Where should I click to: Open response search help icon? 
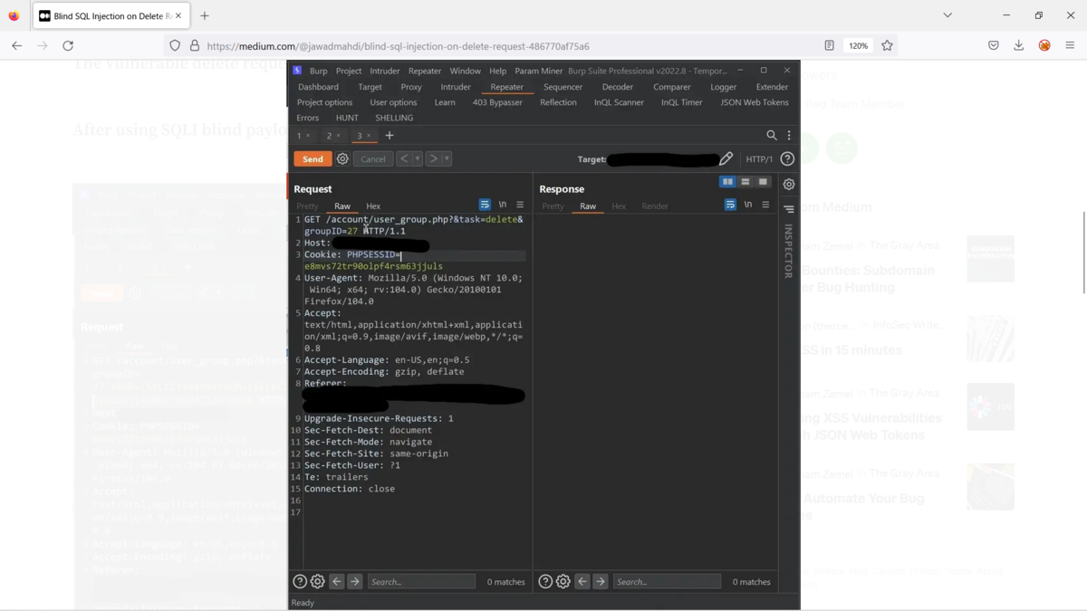(x=545, y=581)
